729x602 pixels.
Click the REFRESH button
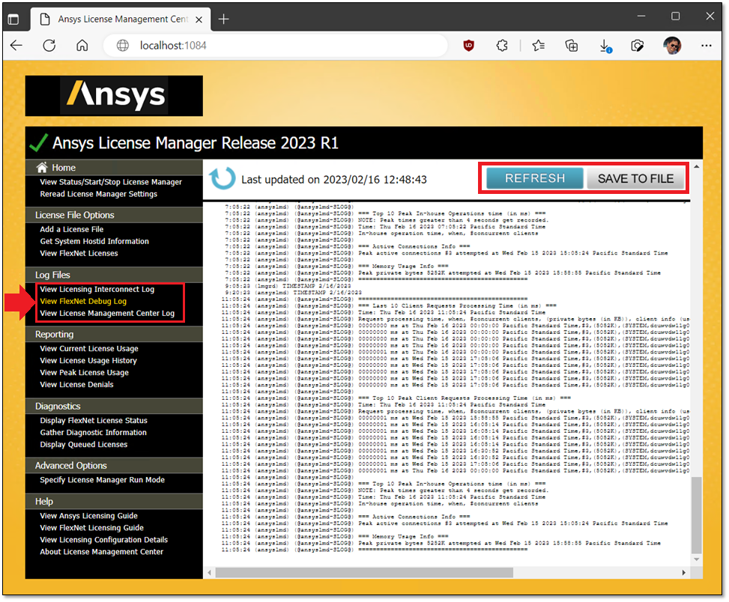[535, 178]
